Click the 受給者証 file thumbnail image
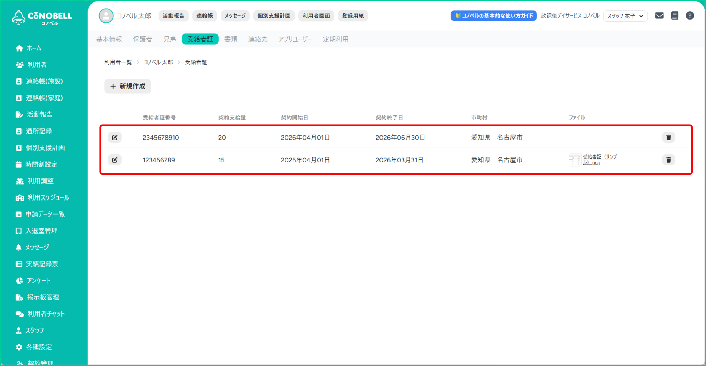 [575, 160]
